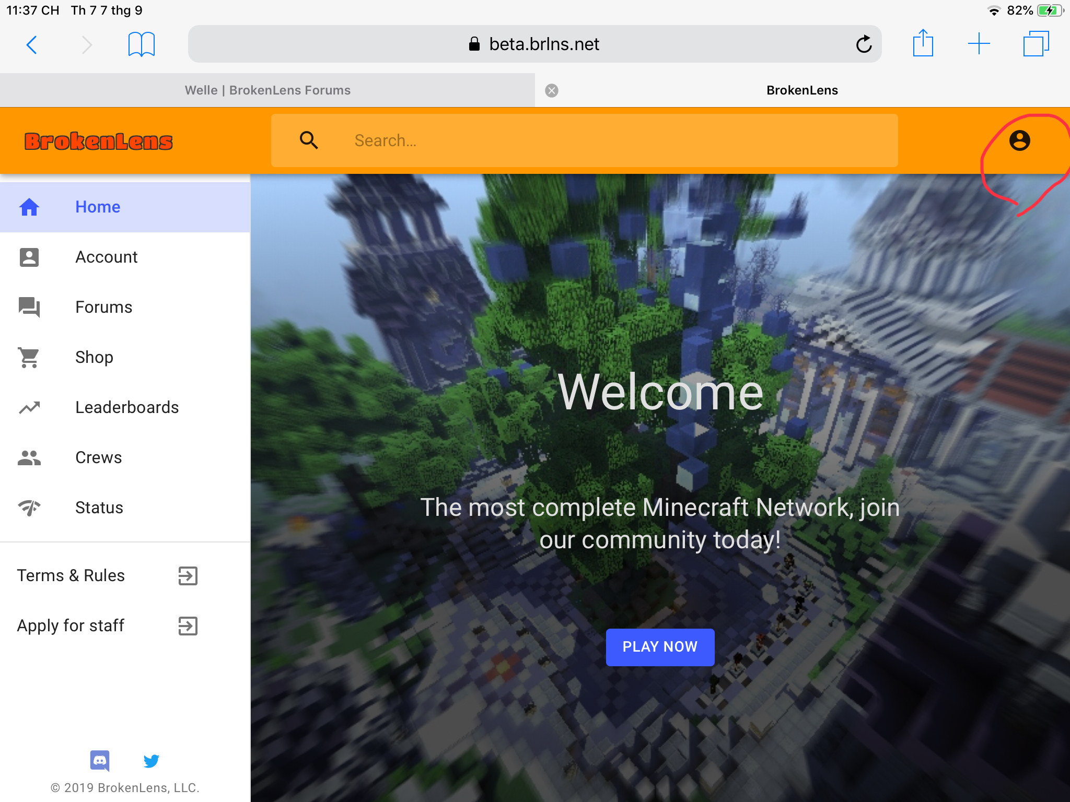Open the Apply for staff link

pyautogui.click(x=71, y=626)
